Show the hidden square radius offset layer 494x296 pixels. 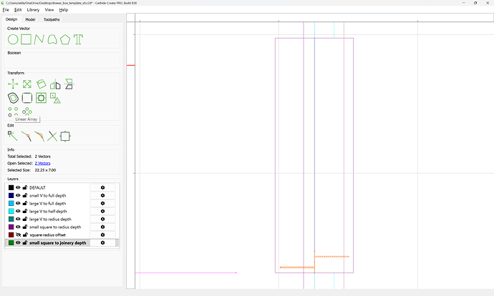tap(18, 235)
